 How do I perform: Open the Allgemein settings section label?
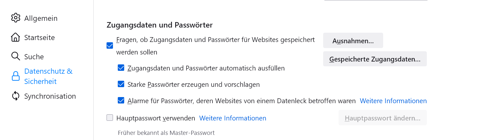pyautogui.click(x=41, y=18)
